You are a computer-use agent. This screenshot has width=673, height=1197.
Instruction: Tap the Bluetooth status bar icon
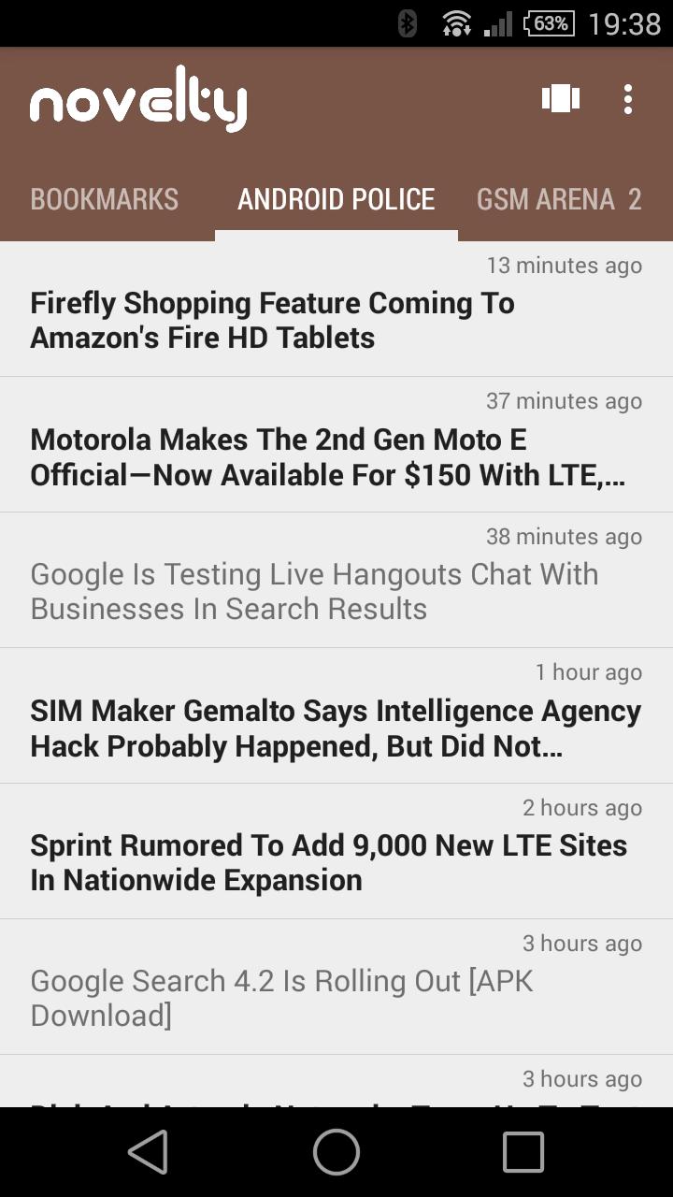point(408,23)
